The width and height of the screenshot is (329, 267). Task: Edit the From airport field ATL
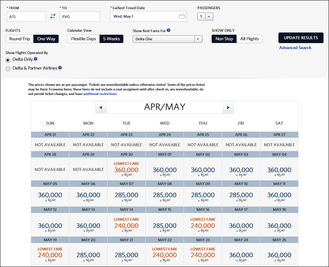26,17
